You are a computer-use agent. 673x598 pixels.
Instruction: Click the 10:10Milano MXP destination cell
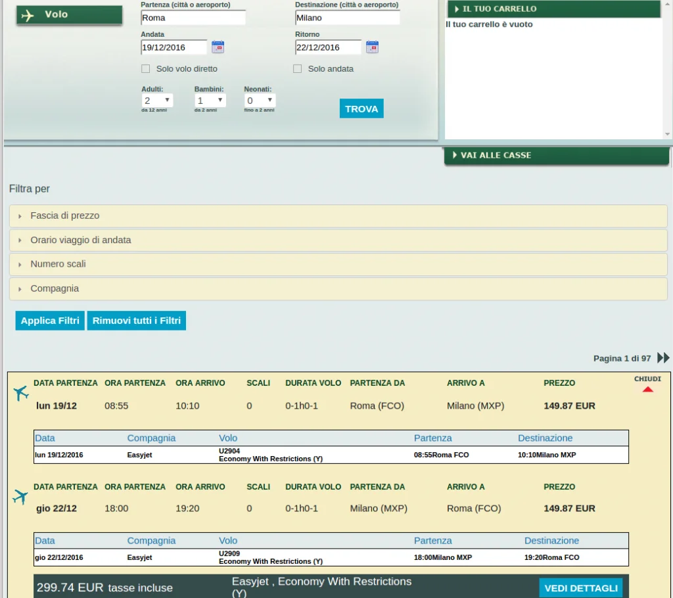click(x=547, y=455)
